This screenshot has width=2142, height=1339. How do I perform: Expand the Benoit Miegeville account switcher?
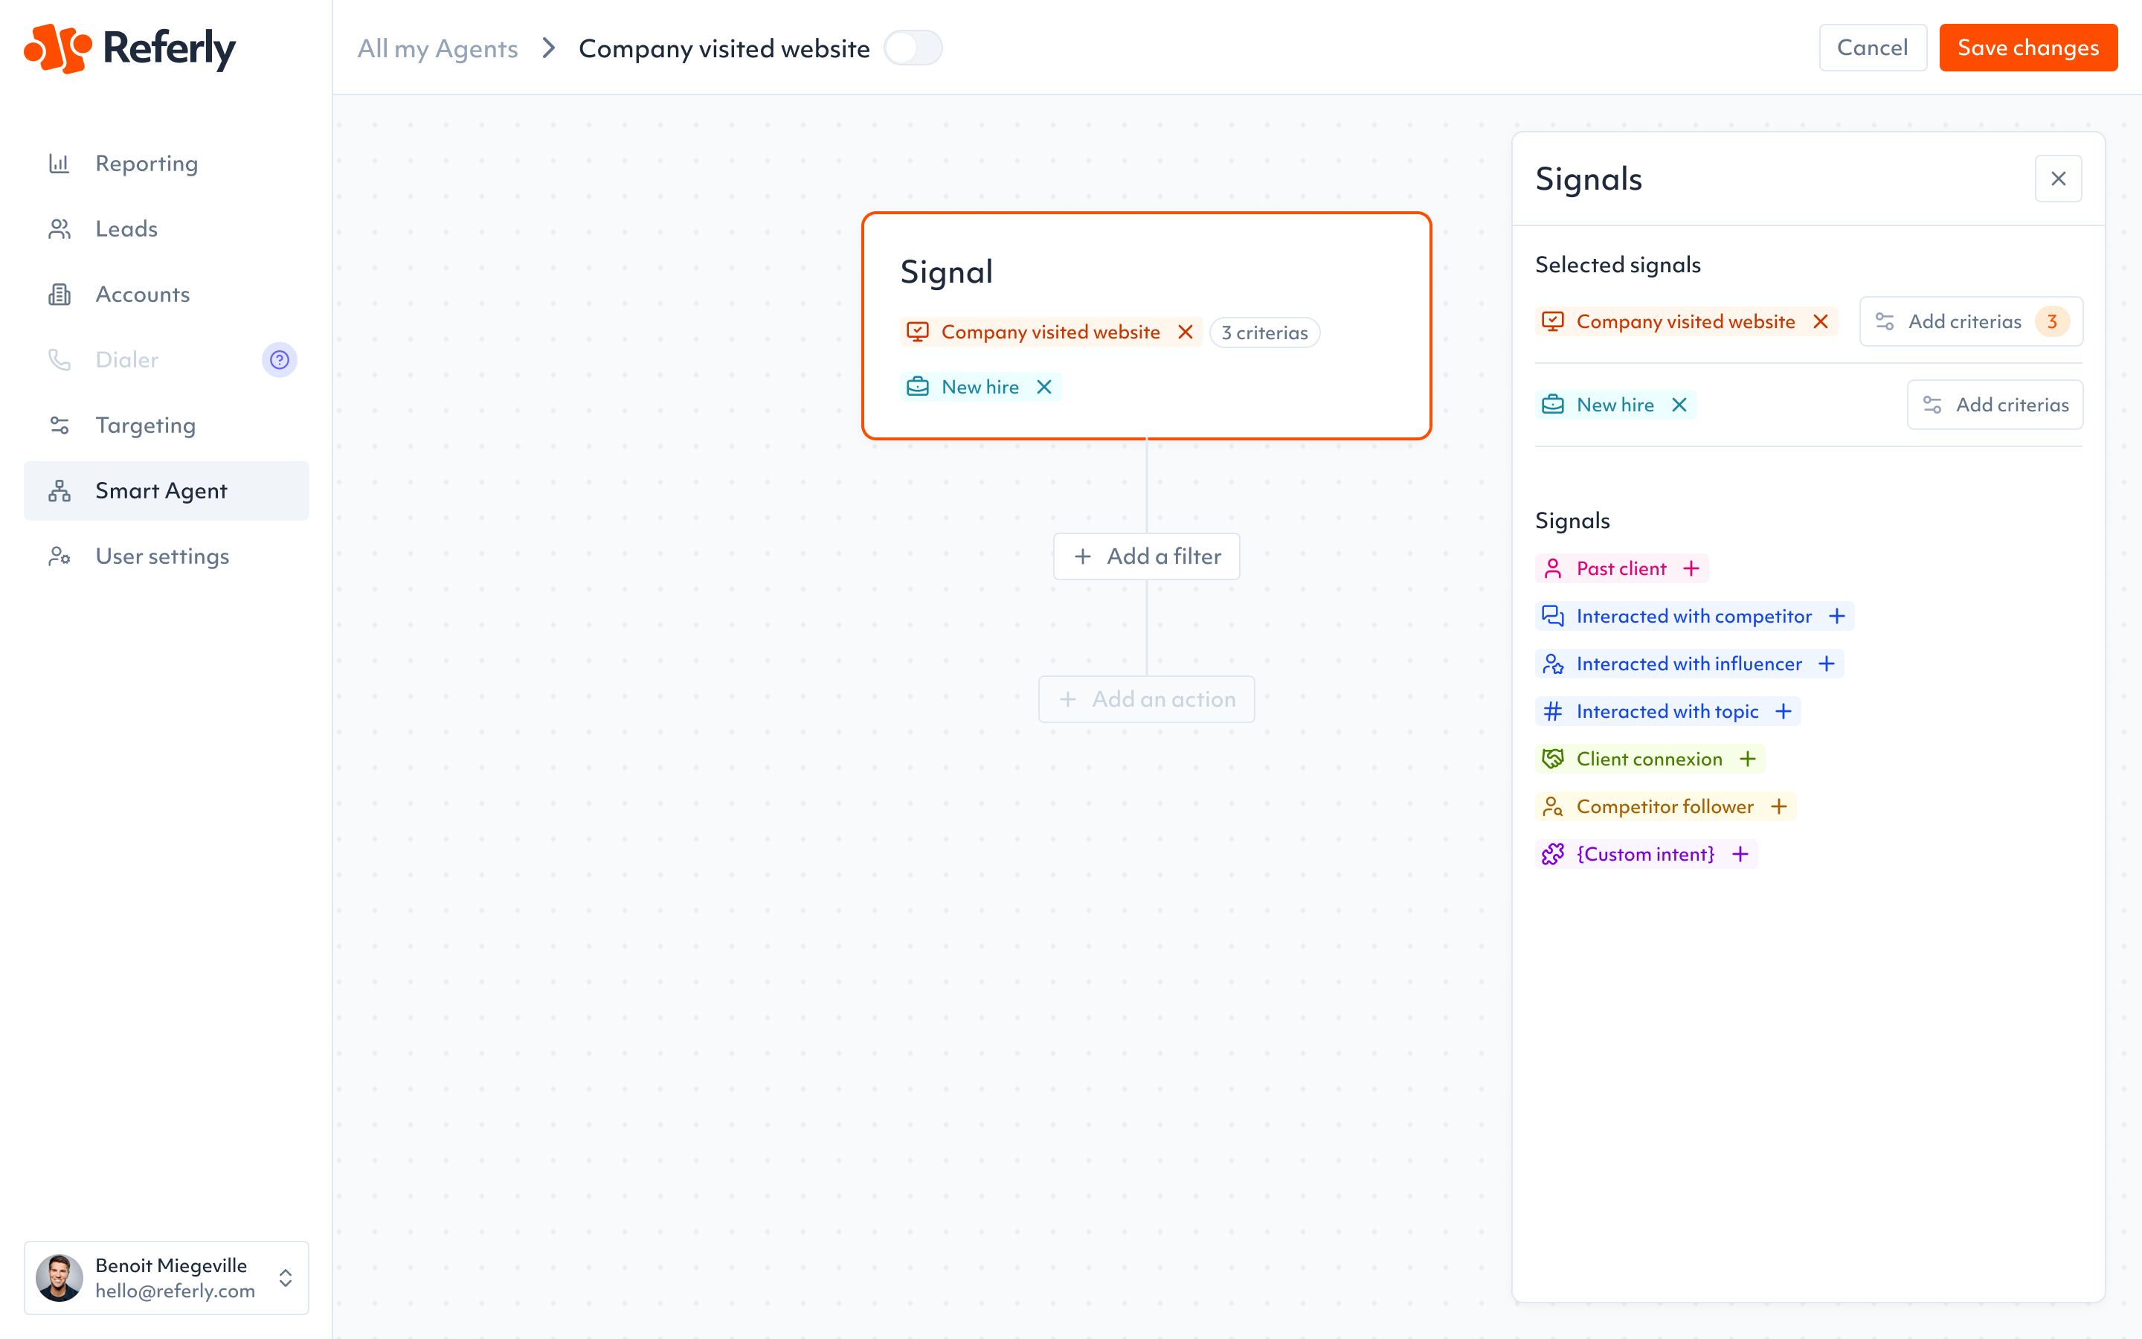(285, 1277)
